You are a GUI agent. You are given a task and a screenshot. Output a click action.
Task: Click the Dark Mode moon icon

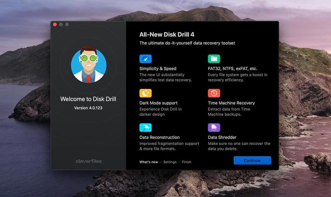coord(145,93)
